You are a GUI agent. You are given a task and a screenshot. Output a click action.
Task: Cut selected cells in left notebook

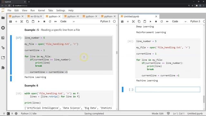22,22
